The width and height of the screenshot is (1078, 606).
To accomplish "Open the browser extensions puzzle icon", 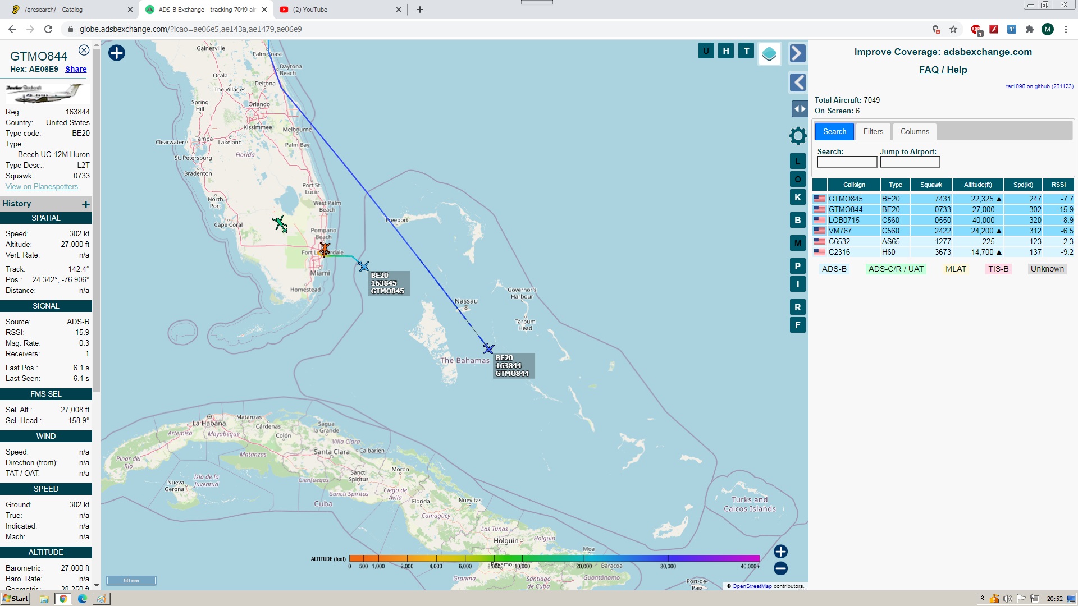I will tap(1029, 29).
